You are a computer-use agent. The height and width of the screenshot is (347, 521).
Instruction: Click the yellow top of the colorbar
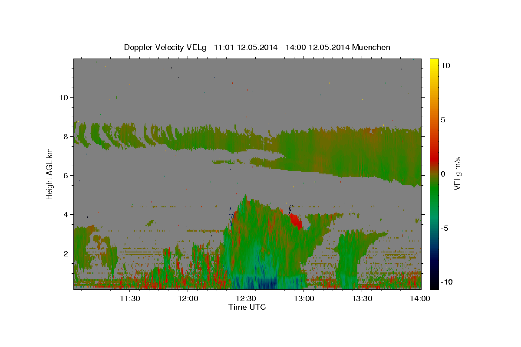[x=434, y=63]
